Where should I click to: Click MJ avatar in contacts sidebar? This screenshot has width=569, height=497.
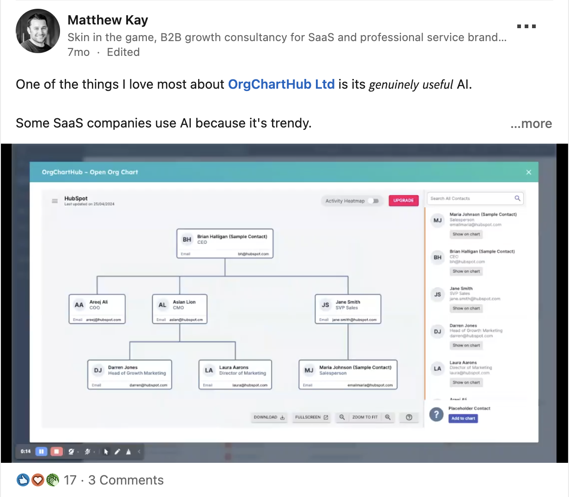click(437, 220)
